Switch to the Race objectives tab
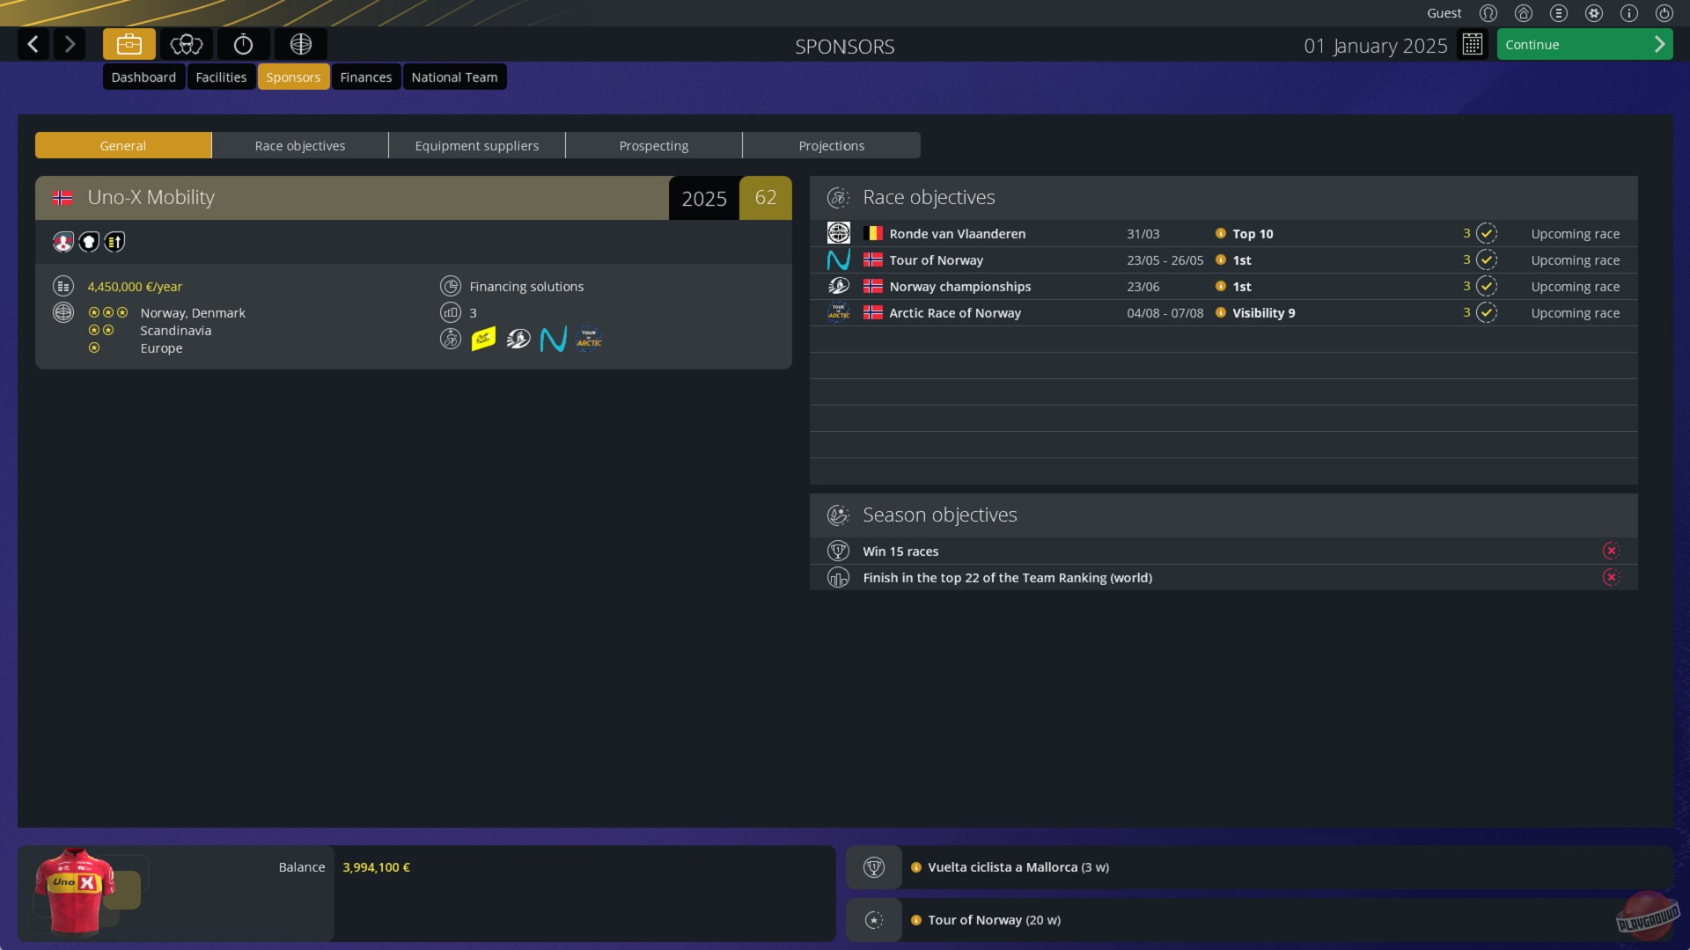The image size is (1690, 950). pyautogui.click(x=300, y=145)
